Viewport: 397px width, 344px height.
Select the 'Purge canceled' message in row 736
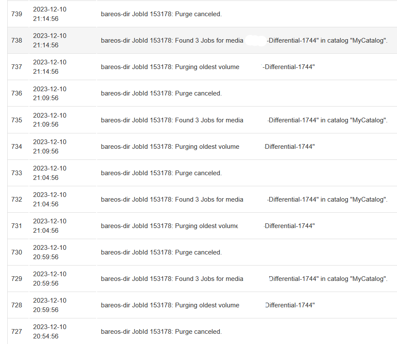[161, 93]
